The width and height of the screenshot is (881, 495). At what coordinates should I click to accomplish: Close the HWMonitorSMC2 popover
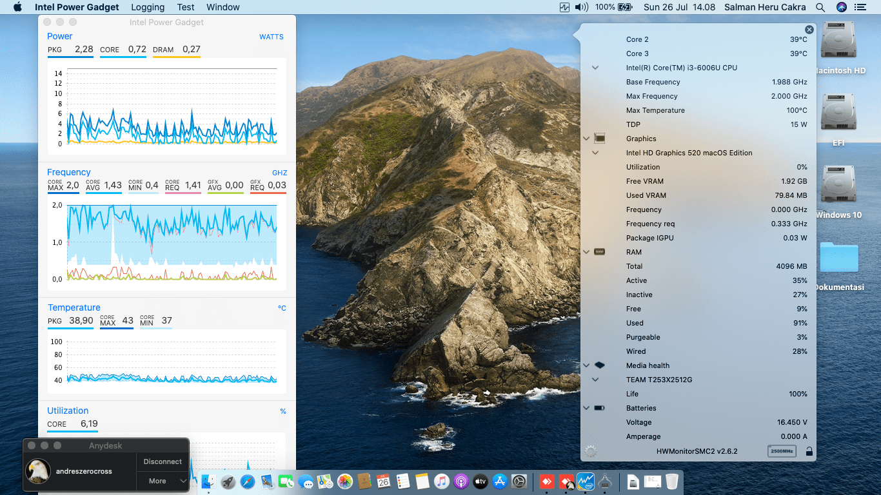(x=809, y=30)
